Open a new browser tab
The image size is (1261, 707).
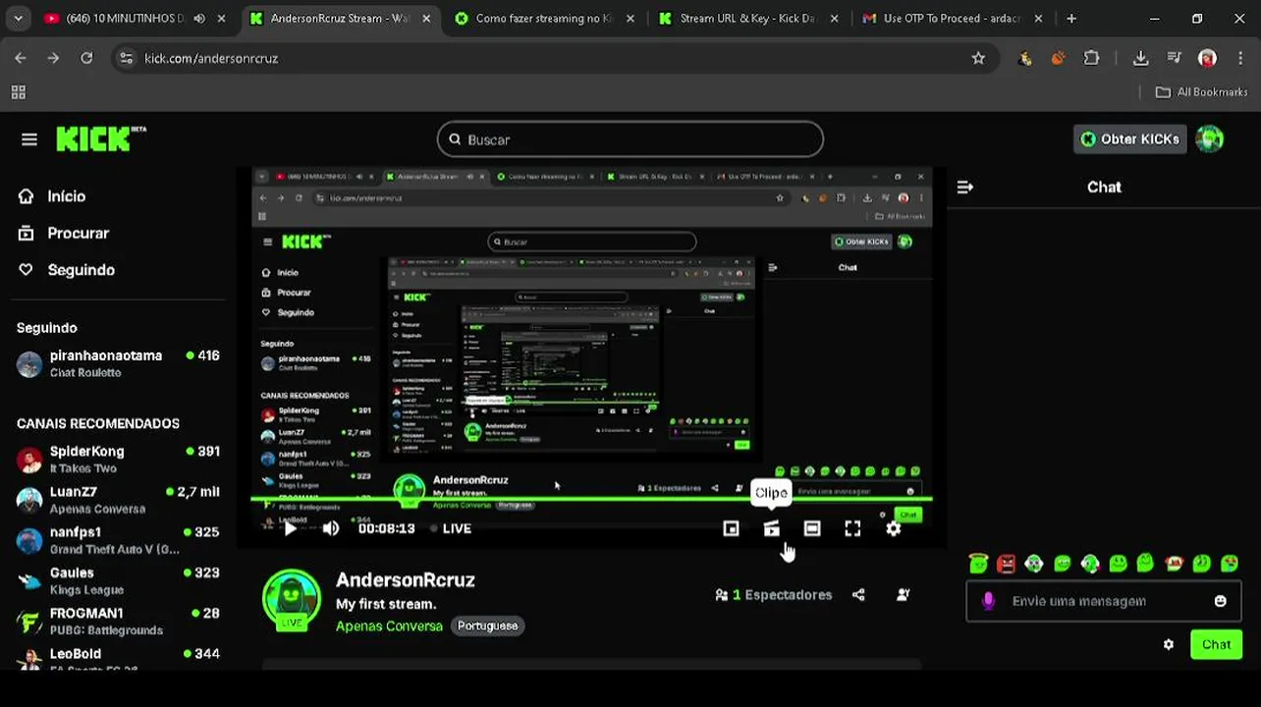[1071, 19]
